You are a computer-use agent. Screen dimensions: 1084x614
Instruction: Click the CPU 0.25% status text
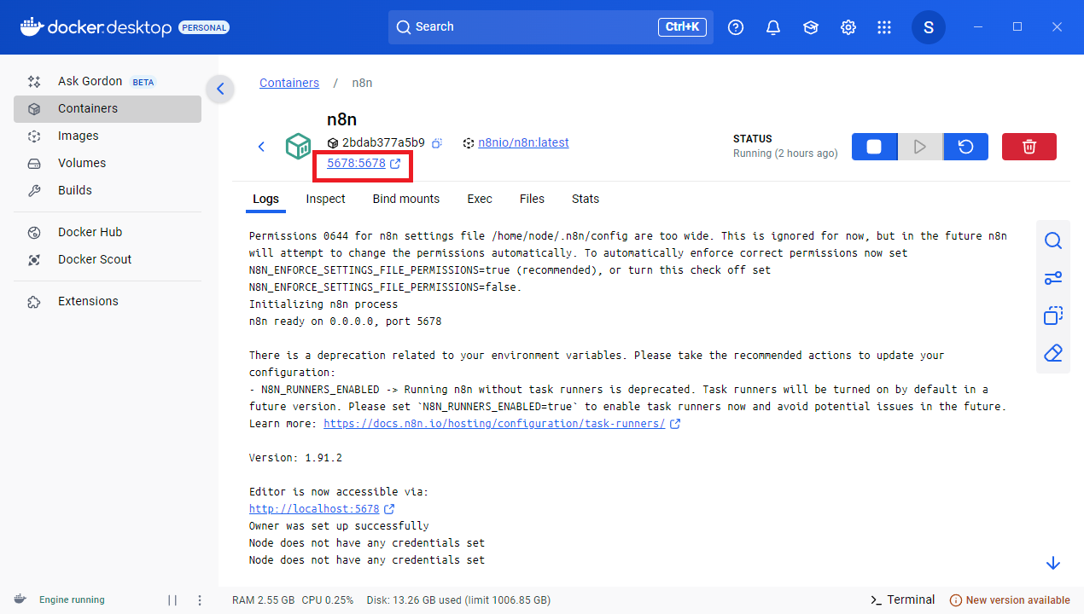pyautogui.click(x=328, y=600)
